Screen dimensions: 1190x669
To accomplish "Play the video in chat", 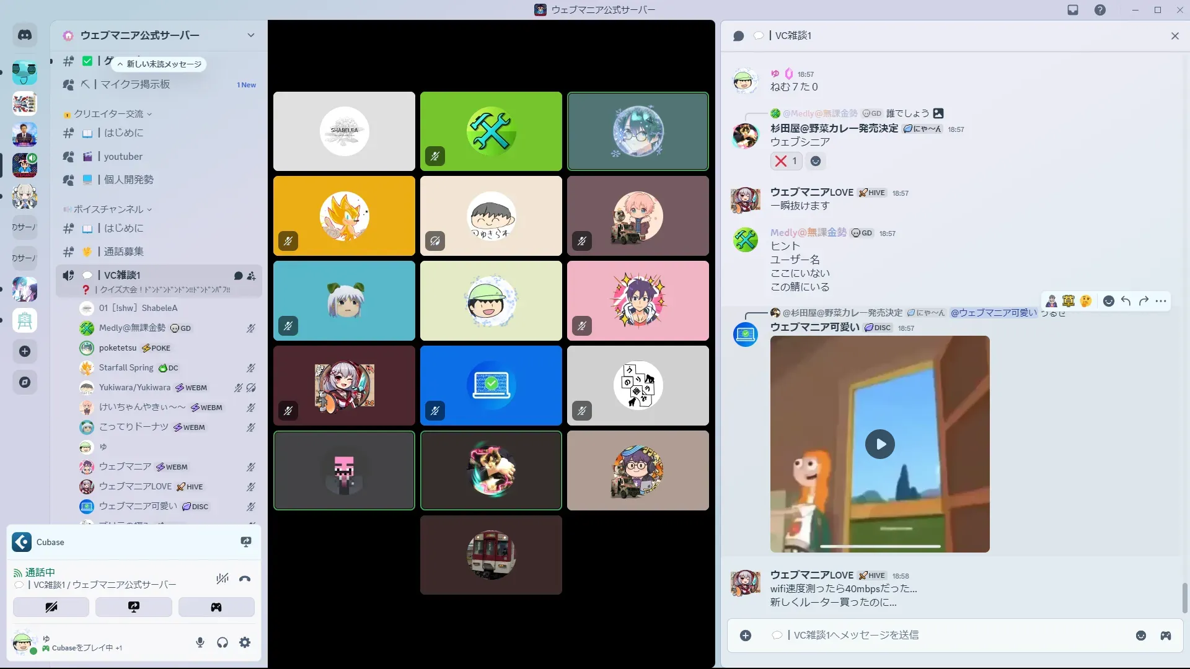I will coord(879,444).
